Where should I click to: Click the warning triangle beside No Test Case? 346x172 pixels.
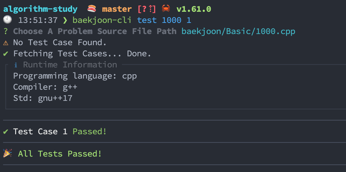(x=6, y=43)
